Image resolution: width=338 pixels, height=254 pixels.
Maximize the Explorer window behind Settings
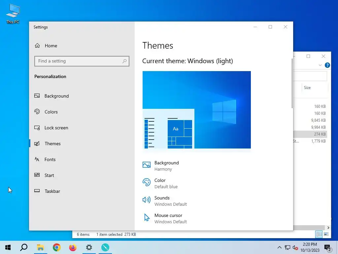click(308, 56)
